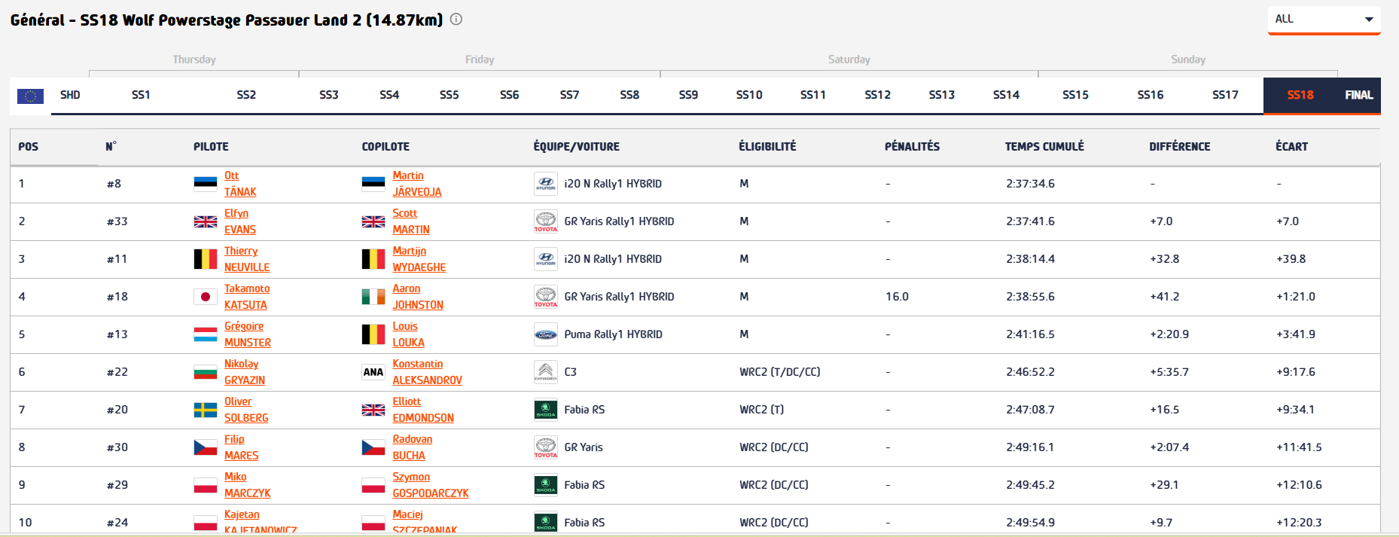Click Skoda logo in Oliver Solberg's row
The image size is (1399, 537).
click(x=545, y=410)
